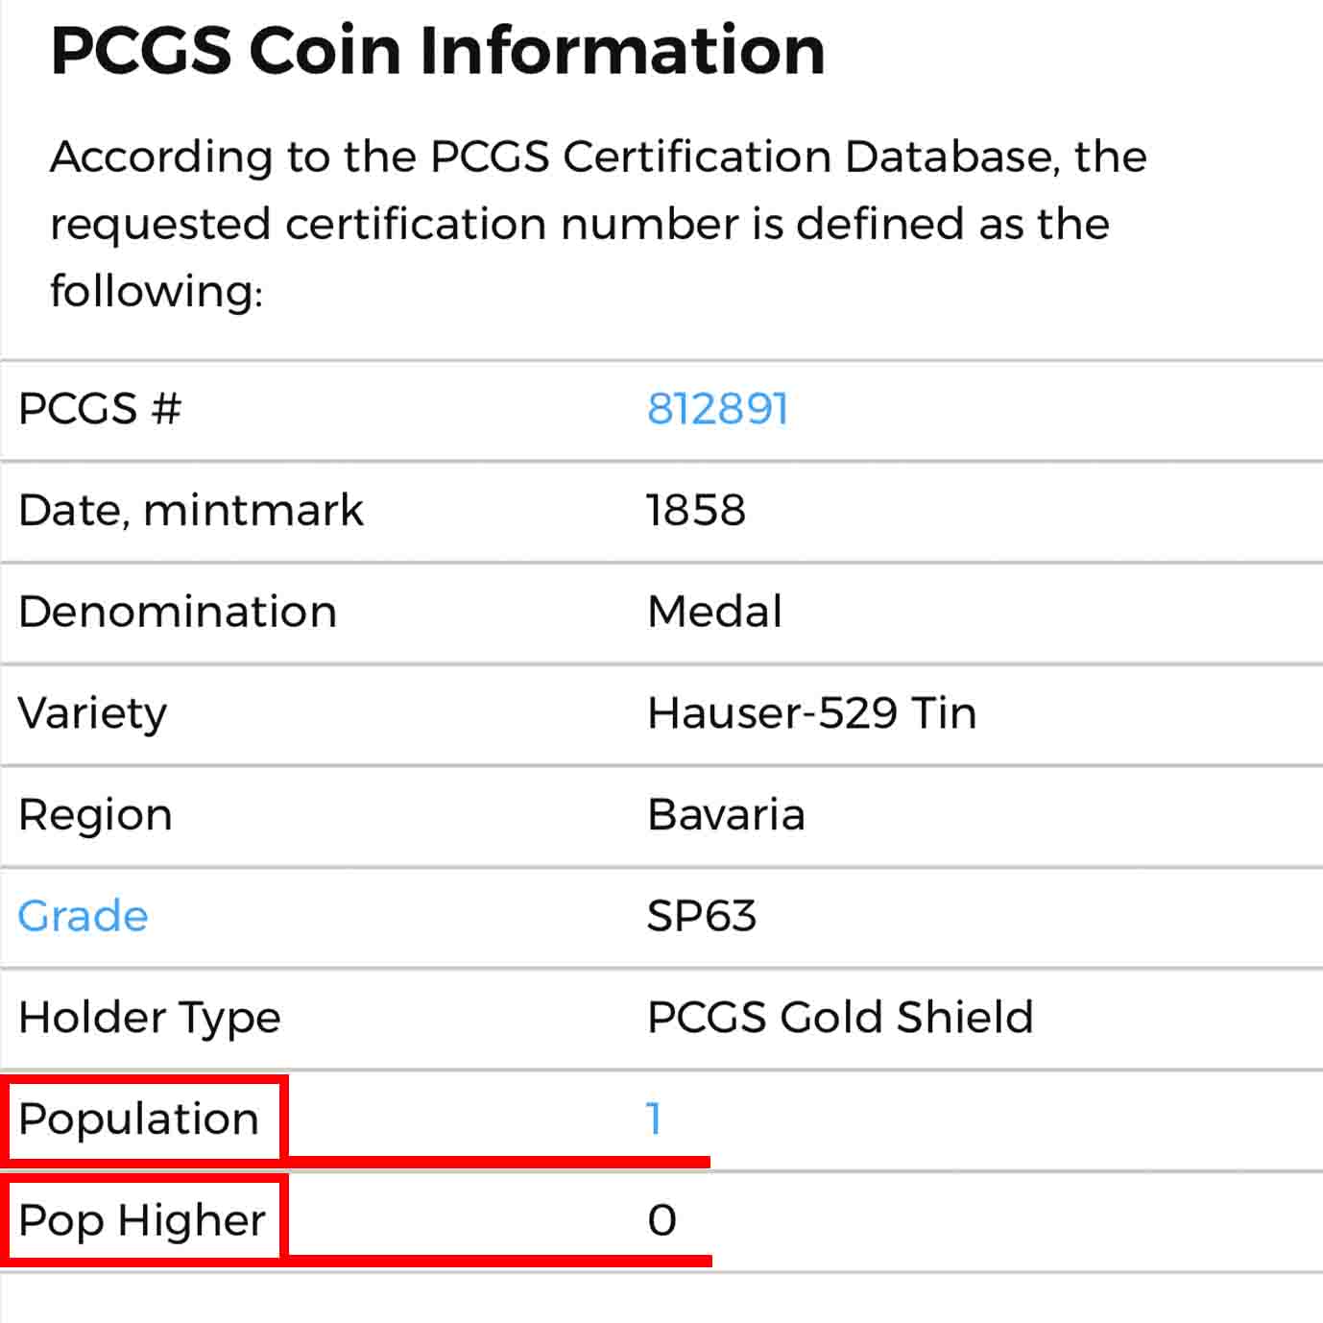
Task: Select the PCGS Gold Shield value
Action: point(840,1018)
